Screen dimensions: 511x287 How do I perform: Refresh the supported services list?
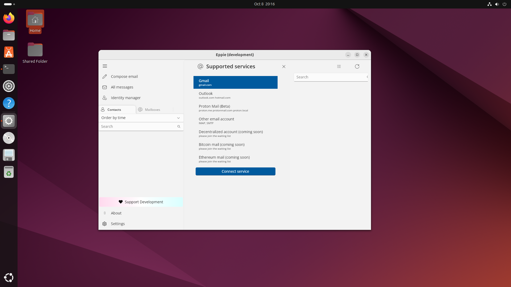357,66
